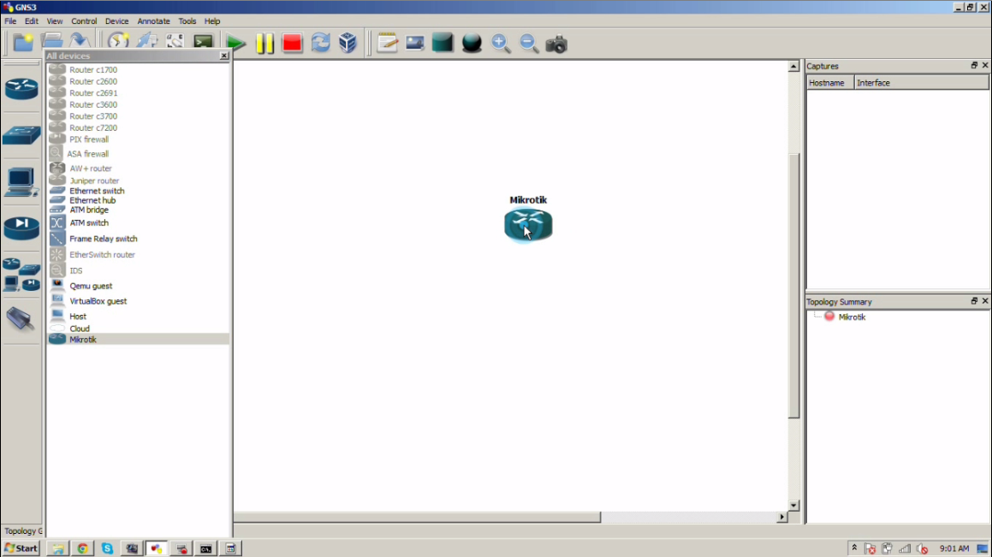Open the Help menu
This screenshot has width=992, height=557.
212,21
